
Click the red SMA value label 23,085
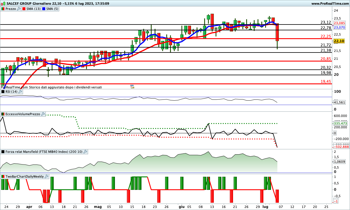pyautogui.click(x=339, y=23)
